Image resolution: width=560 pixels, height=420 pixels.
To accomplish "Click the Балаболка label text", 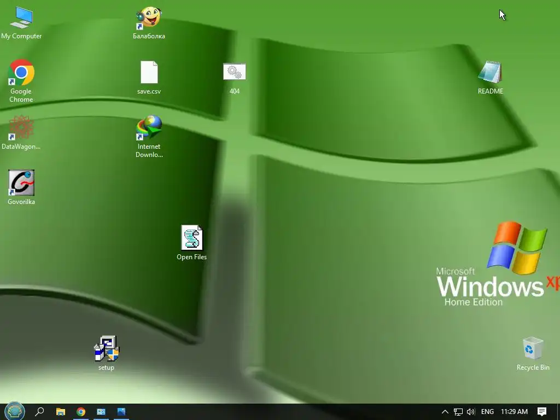I will tap(149, 36).
